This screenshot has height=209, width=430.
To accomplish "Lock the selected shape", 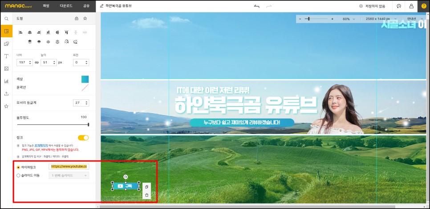I will point(77,19).
